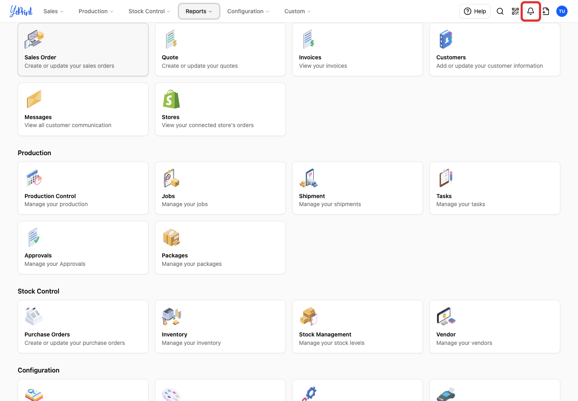The height and width of the screenshot is (401, 578).
Task: Click 'Manage your shipments' description
Action: [x=330, y=204]
